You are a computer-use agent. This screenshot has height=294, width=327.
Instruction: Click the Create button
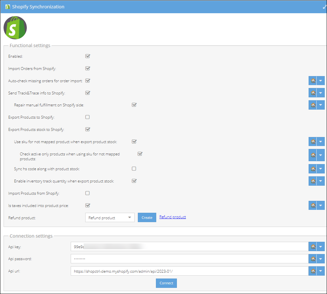[147, 217]
